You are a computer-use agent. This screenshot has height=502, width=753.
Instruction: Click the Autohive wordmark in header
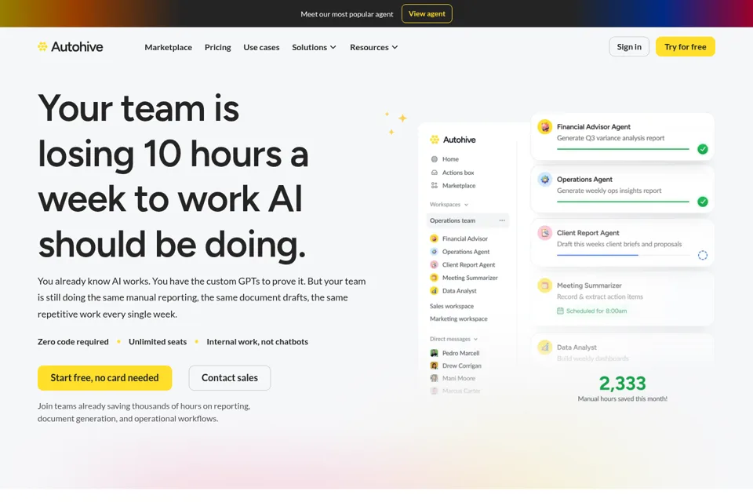coord(77,46)
